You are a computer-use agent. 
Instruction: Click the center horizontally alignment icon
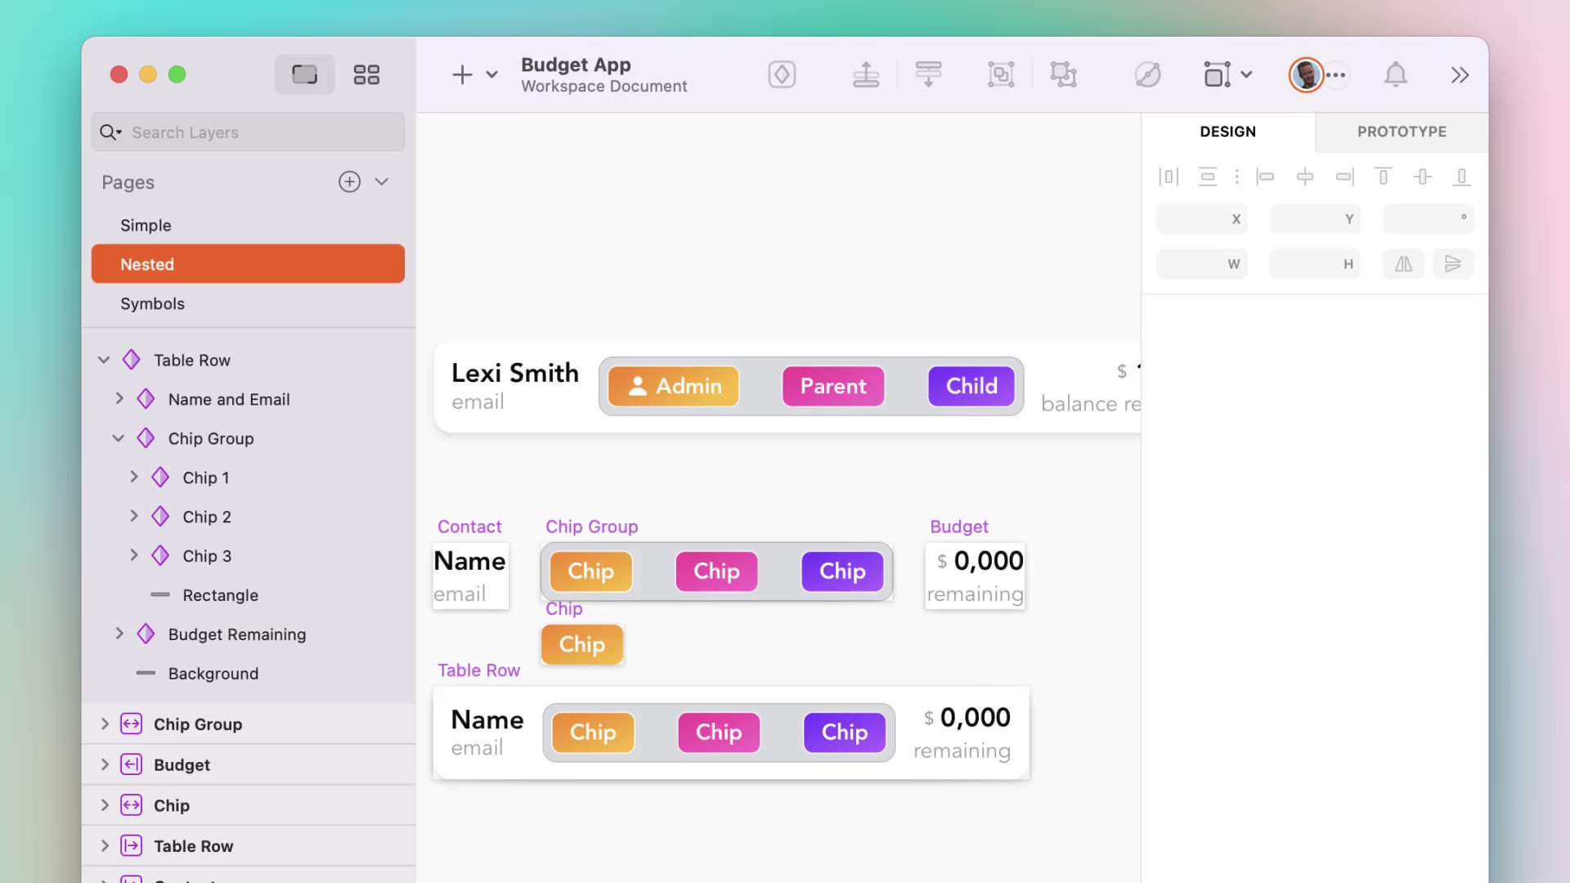[1305, 176]
